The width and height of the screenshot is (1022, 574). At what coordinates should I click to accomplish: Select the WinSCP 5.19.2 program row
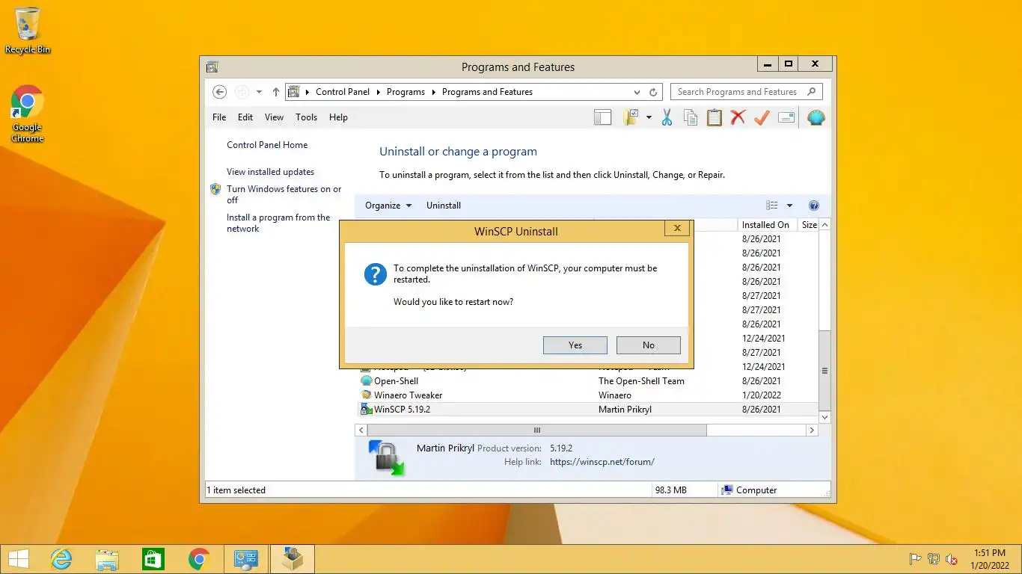587,410
